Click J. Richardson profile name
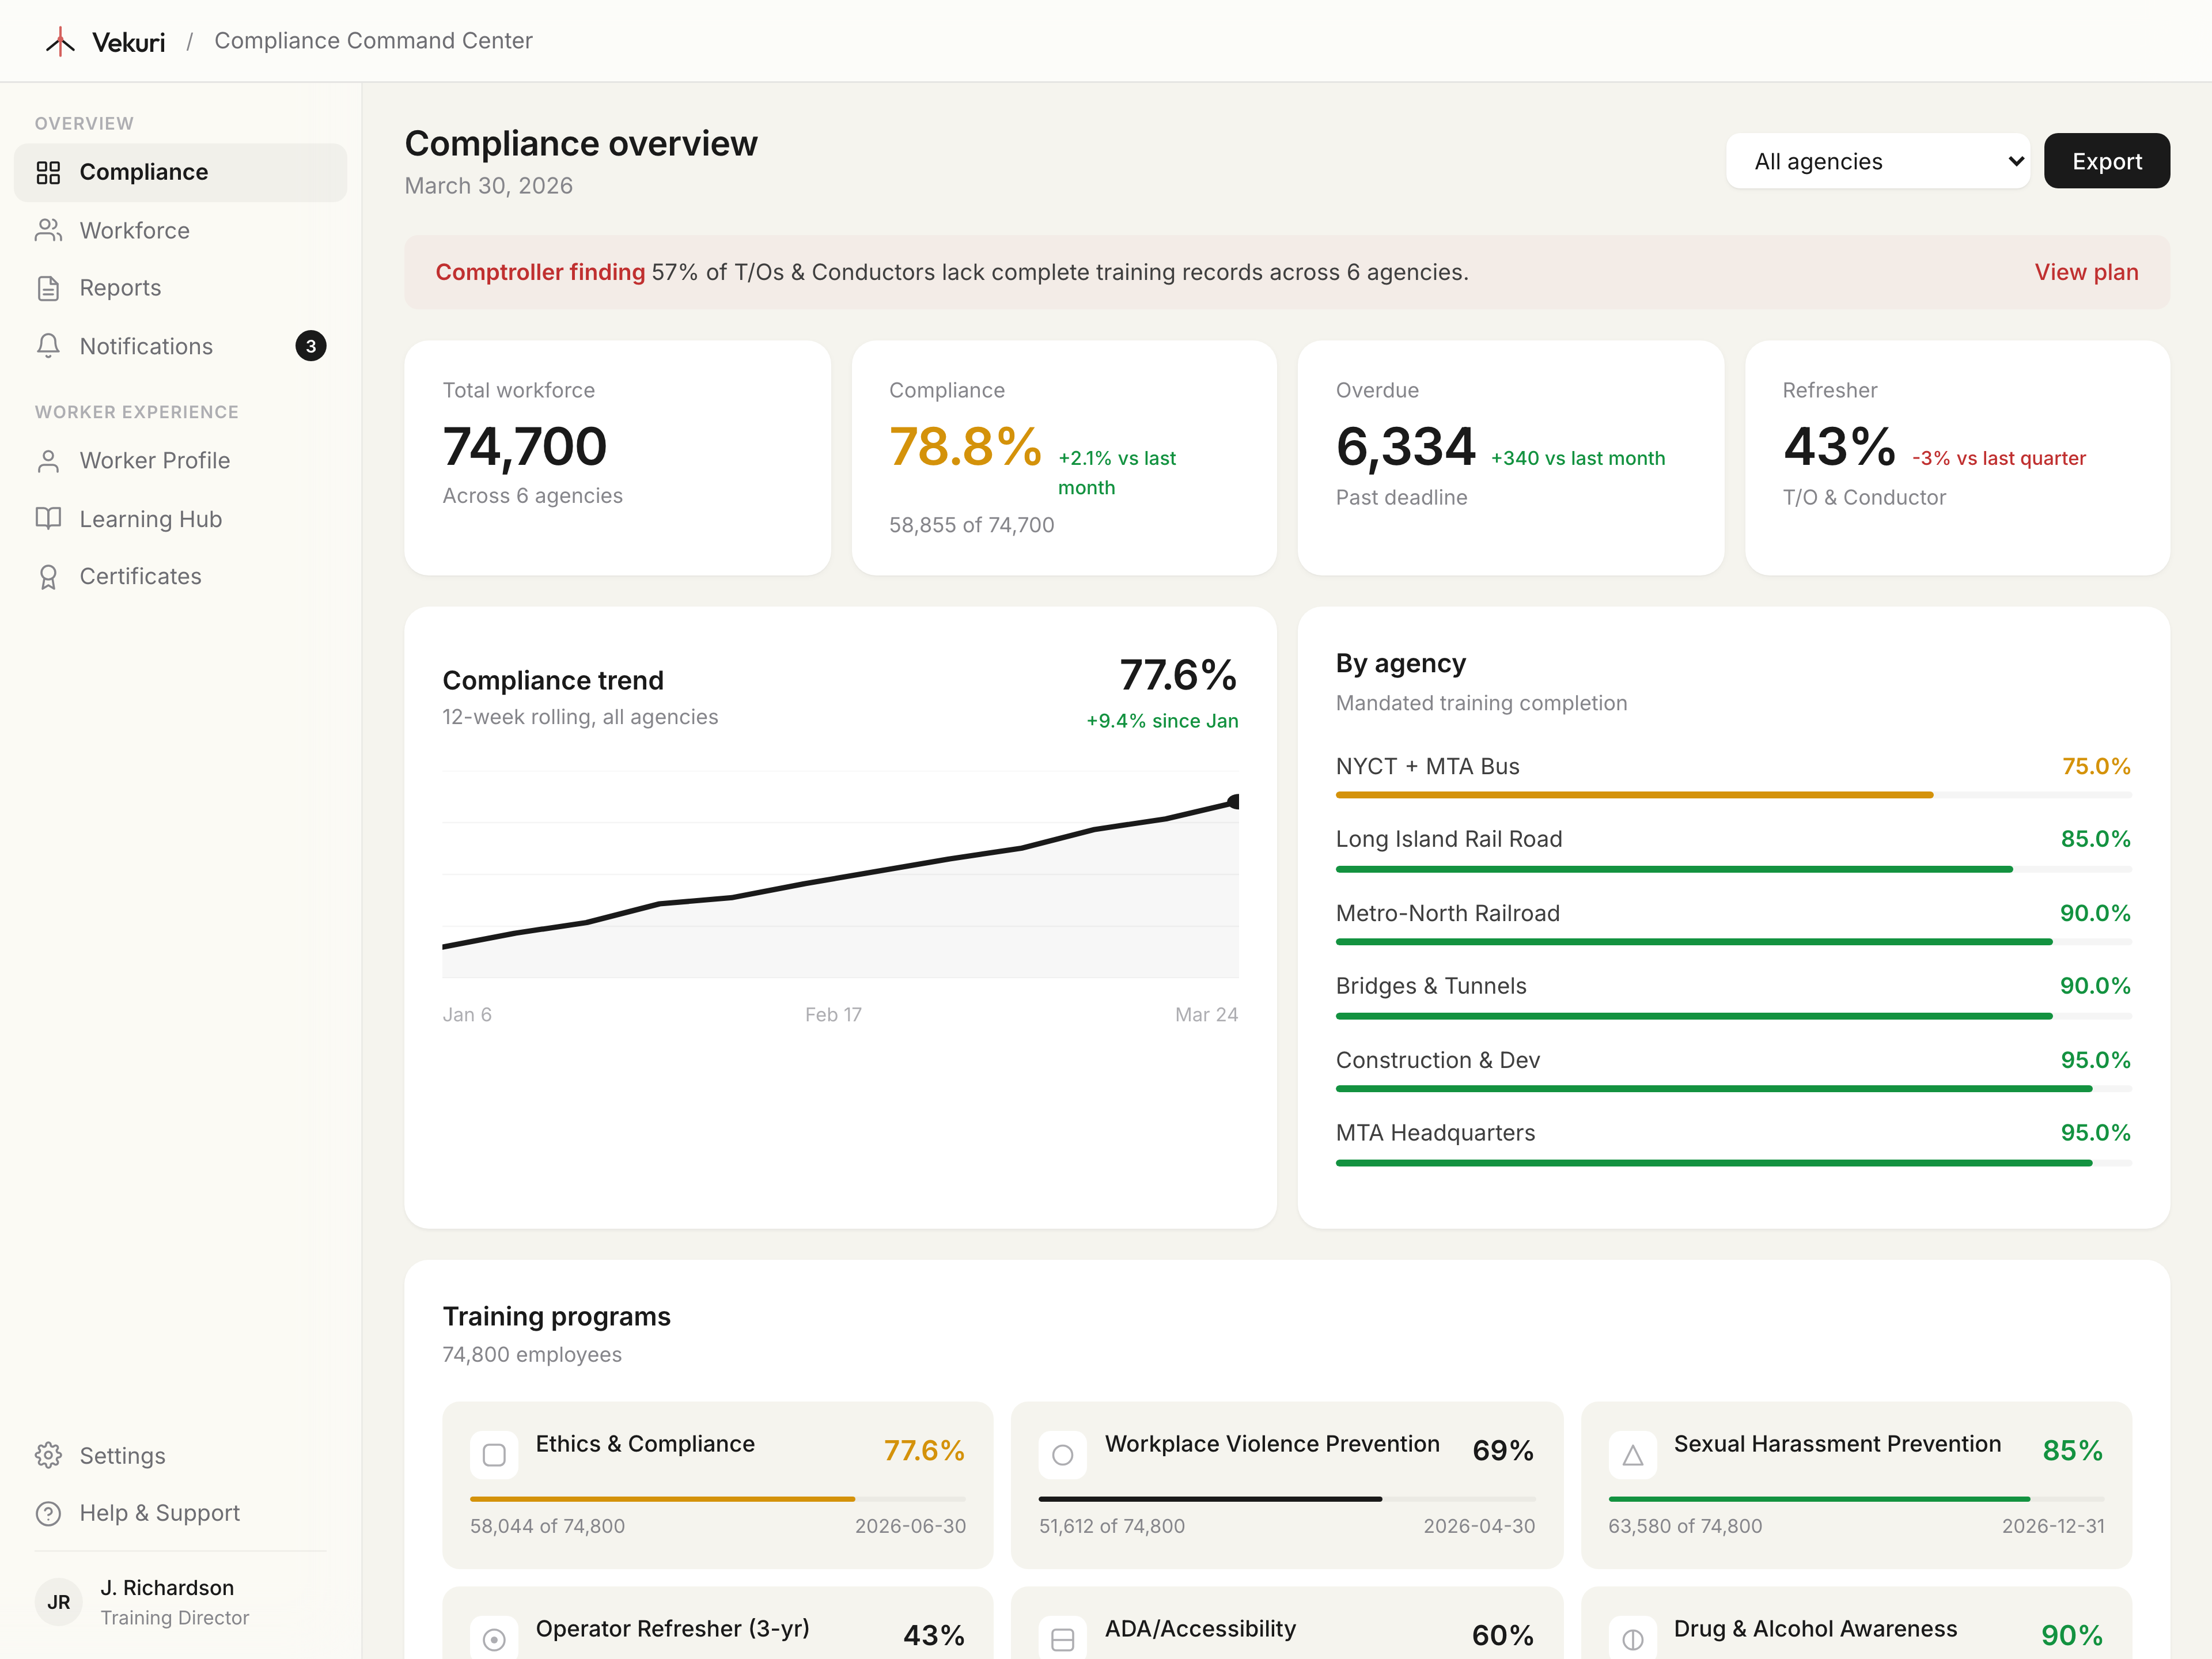Viewport: 2212px width, 1659px height. (x=167, y=1588)
